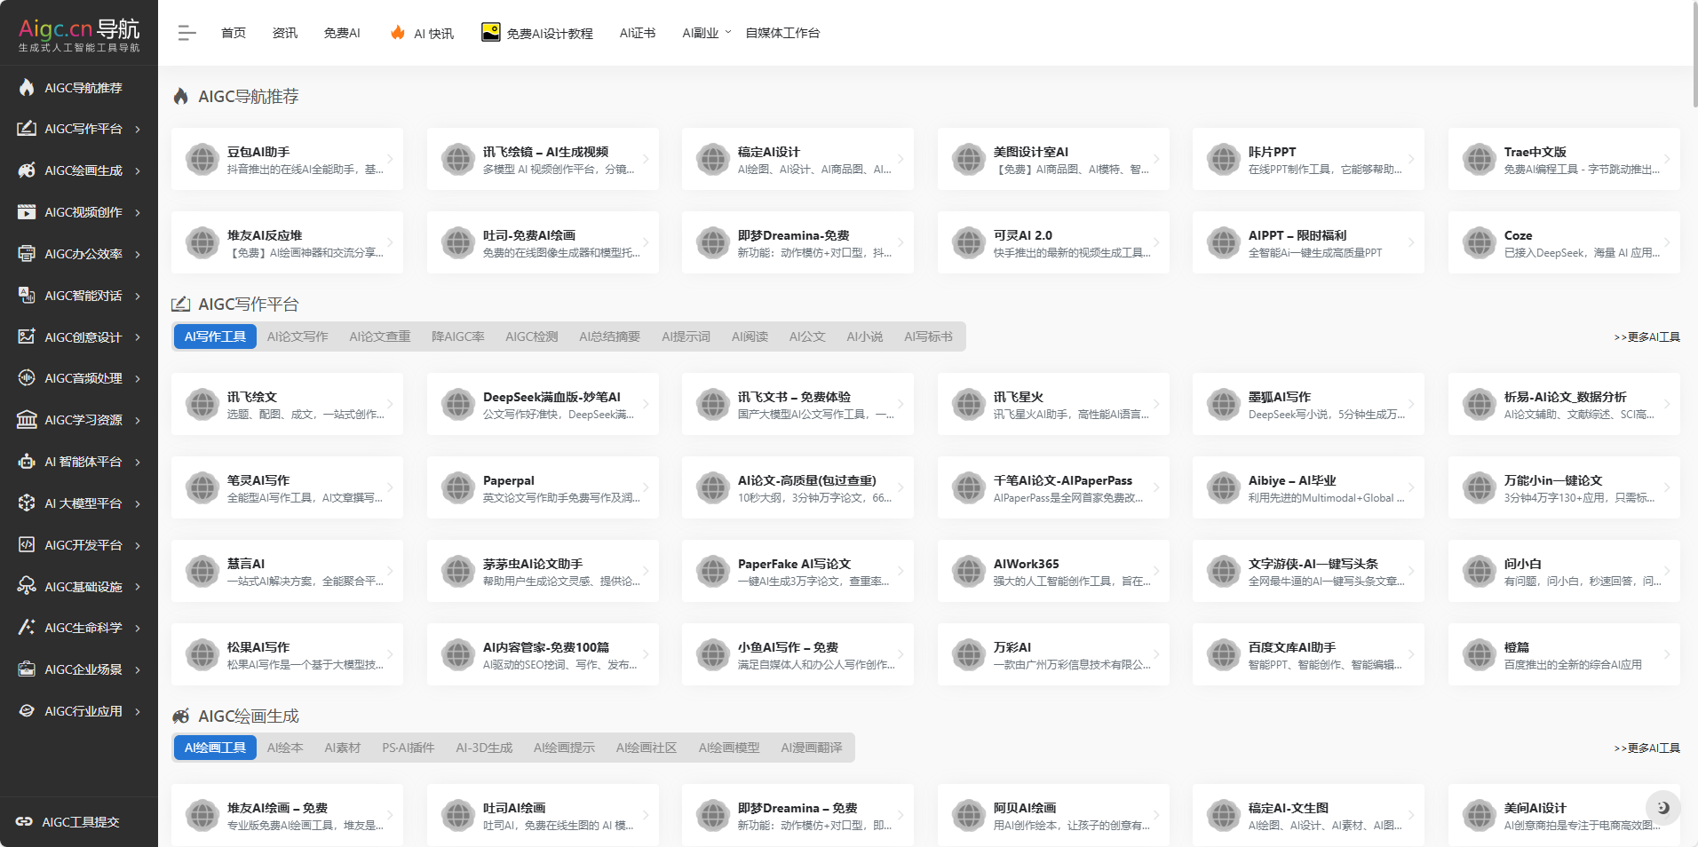Click the AIGC工具提交 link icon at sidebar bottom
Screen dimensions: 1698x847
point(24,822)
